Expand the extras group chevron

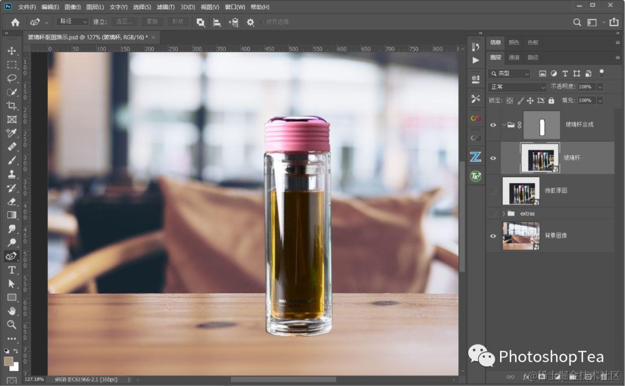[x=504, y=214]
